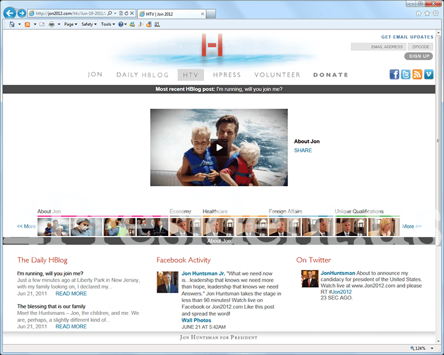Click the EMAIL ADDRESS input field
Viewport: 444px width, 355px height.
(379, 47)
